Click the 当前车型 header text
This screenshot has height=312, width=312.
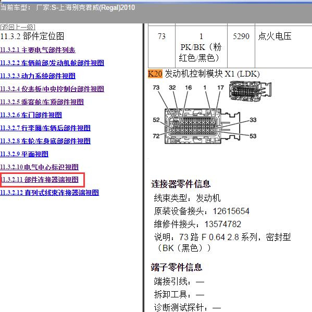tap(68, 8)
